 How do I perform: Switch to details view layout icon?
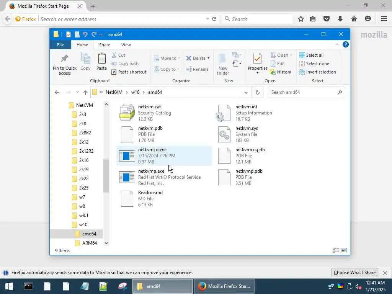335,250
